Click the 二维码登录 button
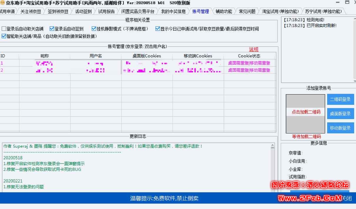Viewport: 356px width, 209px height. 340,100
